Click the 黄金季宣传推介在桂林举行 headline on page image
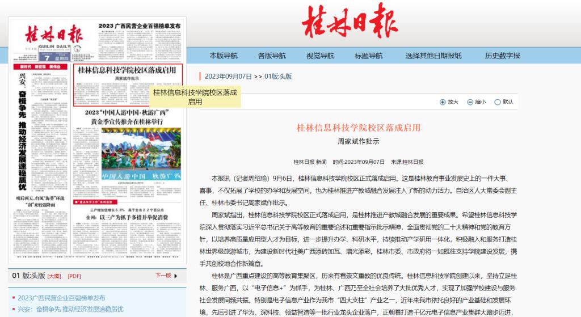581x317 pixels. pos(127,121)
